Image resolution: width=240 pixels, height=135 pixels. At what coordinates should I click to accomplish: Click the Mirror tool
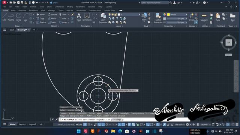[x=52, y=18]
